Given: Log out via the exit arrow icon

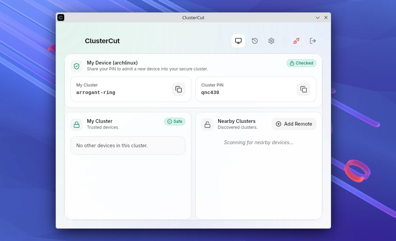Looking at the screenshot, I should pos(313,41).
